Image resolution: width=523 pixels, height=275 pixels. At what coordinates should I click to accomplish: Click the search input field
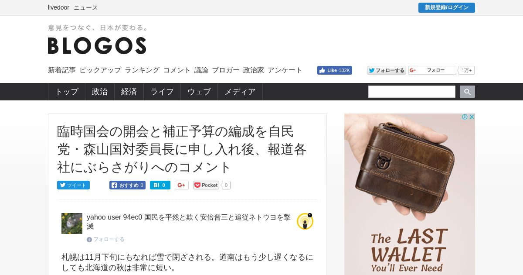click(x=412, y=92)
